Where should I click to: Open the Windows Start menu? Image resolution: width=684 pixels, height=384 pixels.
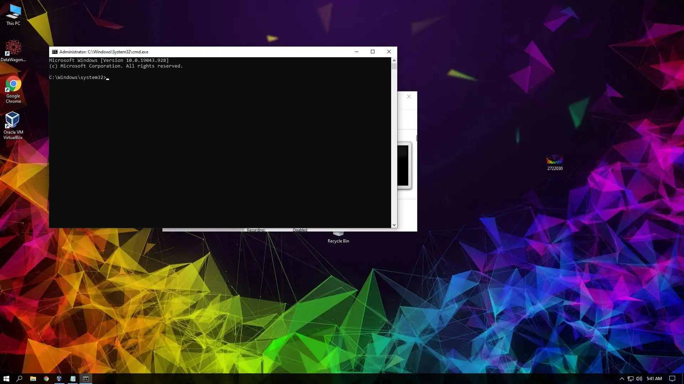pos(6,379)
